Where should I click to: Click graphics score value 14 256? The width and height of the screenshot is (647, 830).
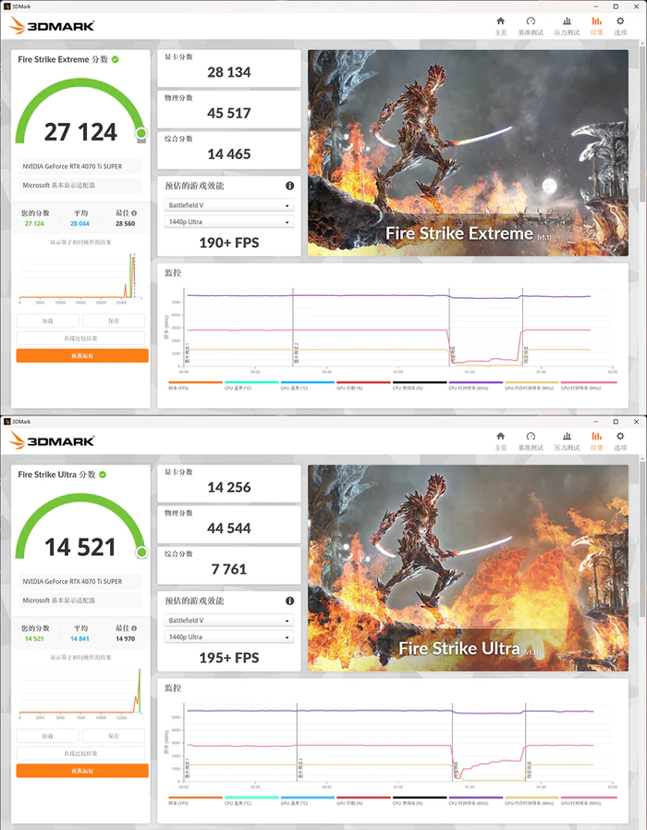(229, 488)
